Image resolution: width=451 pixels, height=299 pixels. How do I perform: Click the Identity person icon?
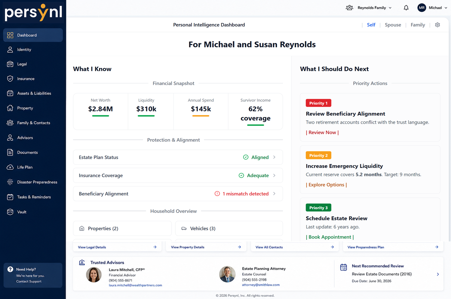tap(10, 50)
